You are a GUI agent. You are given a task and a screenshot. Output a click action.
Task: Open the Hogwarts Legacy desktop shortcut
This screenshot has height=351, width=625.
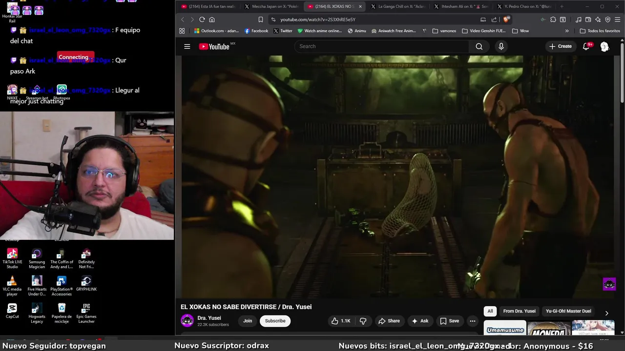pyautogui.click(x=37, y=313)
